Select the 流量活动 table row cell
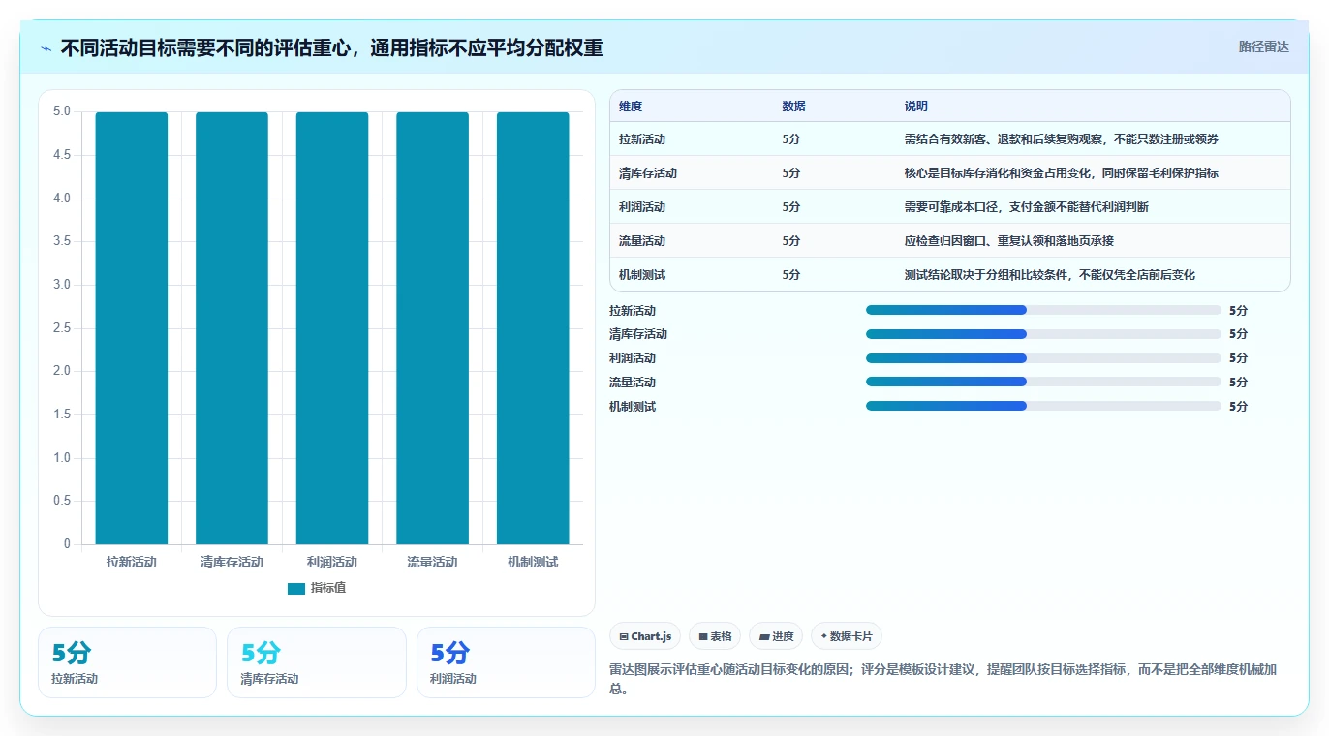Image resolution: width=1329 pixels, height=736 pixels. pyautogui.click(x=642, y=241)
